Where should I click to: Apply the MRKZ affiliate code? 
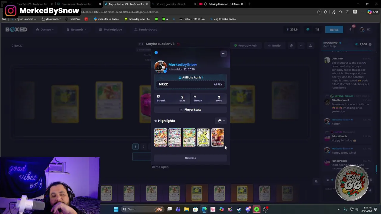tap(218, 84)
